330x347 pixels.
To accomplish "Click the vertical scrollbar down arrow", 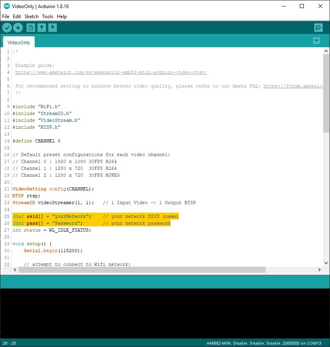I will tap(326, 263).
